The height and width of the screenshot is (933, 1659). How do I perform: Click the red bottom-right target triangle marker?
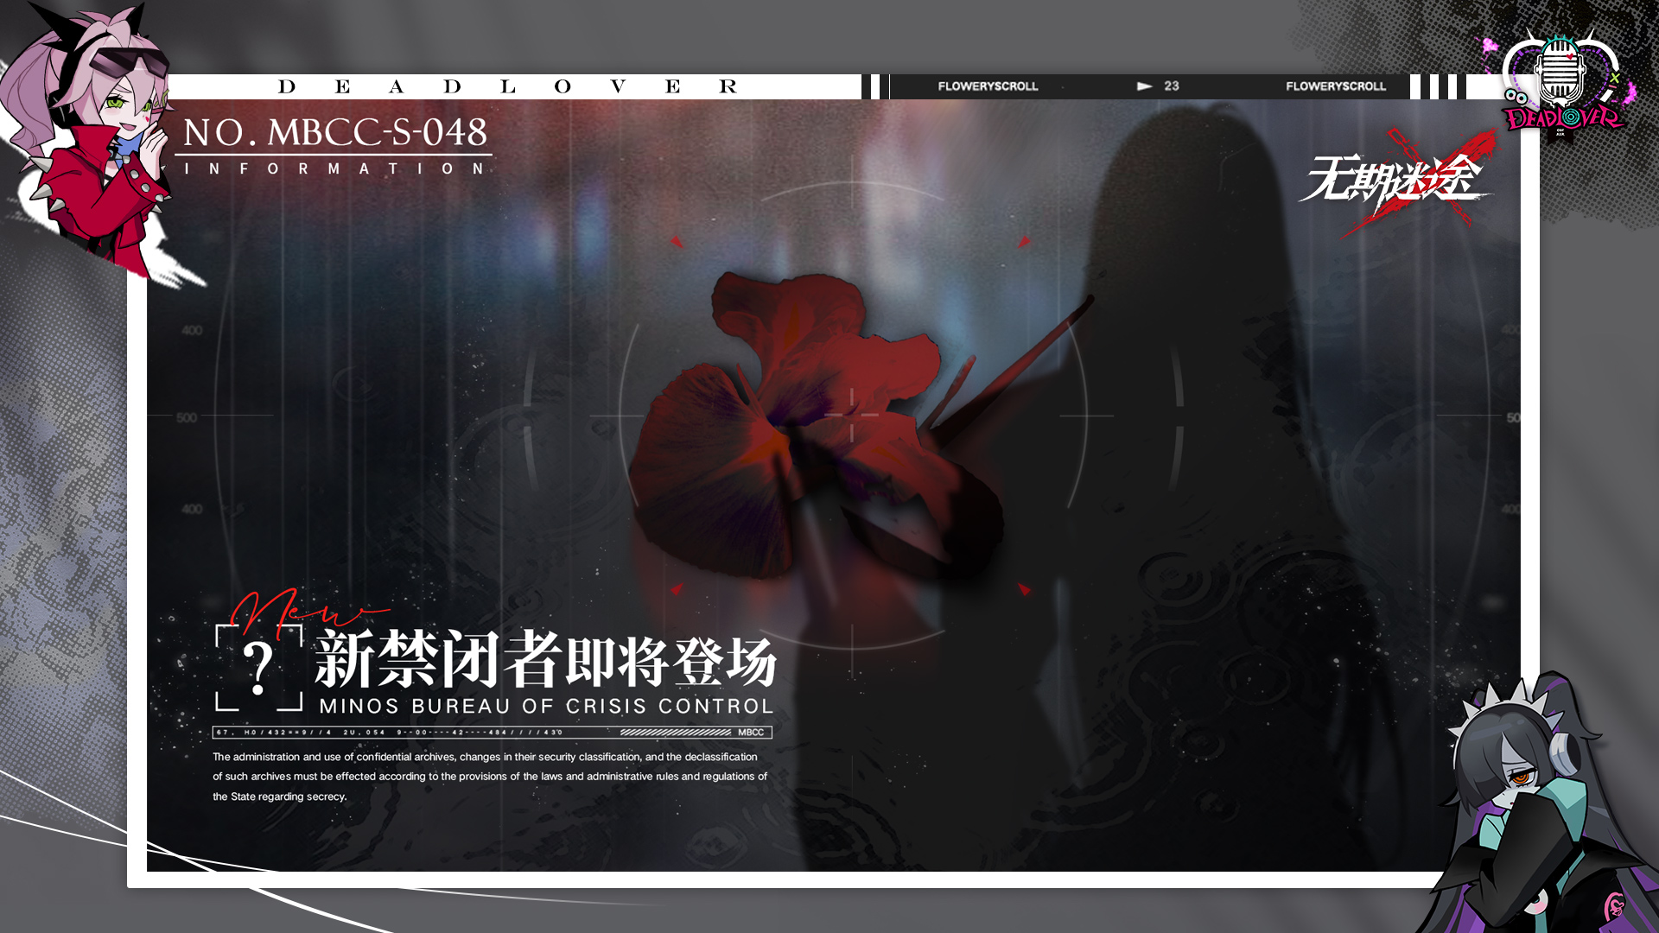click(x=1024, y=589)
